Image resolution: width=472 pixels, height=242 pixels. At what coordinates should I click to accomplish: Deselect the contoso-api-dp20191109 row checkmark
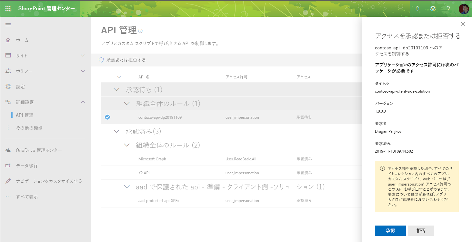pos(107,117)
